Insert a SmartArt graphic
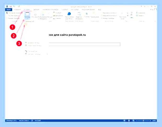This screenshot has height=127, width=162. click(x=57, y=13)
